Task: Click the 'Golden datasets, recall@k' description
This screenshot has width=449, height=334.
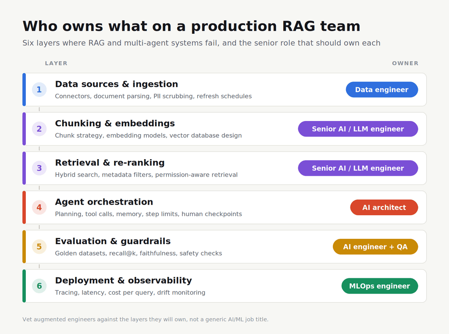Action: [138, 253]
